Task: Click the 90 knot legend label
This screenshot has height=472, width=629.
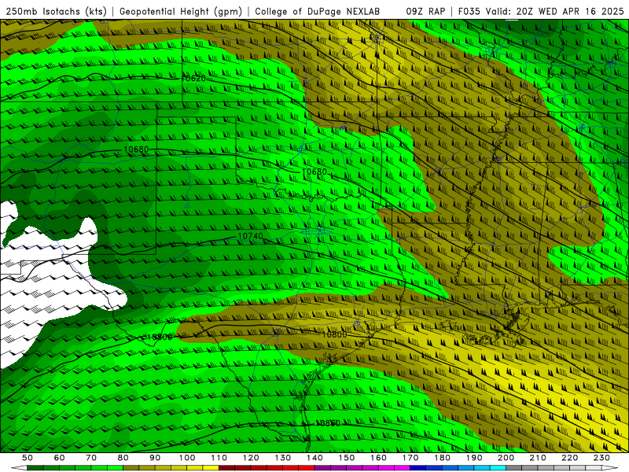Action: 155,458
